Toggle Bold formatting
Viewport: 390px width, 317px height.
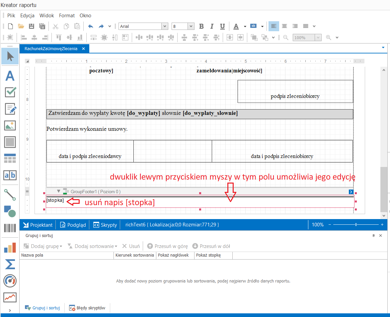point(201,26)
